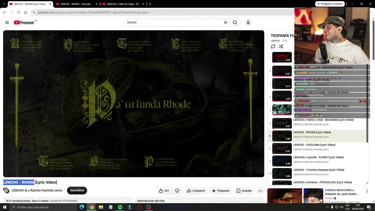Play the first playlist video thumbnail (3:05)
Image resolution: width=375 pixels, height=211 pixels.
[282, 57]
